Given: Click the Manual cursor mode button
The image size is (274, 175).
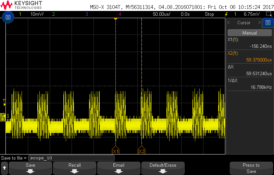Looking at the screenshot, I should 250,33.
